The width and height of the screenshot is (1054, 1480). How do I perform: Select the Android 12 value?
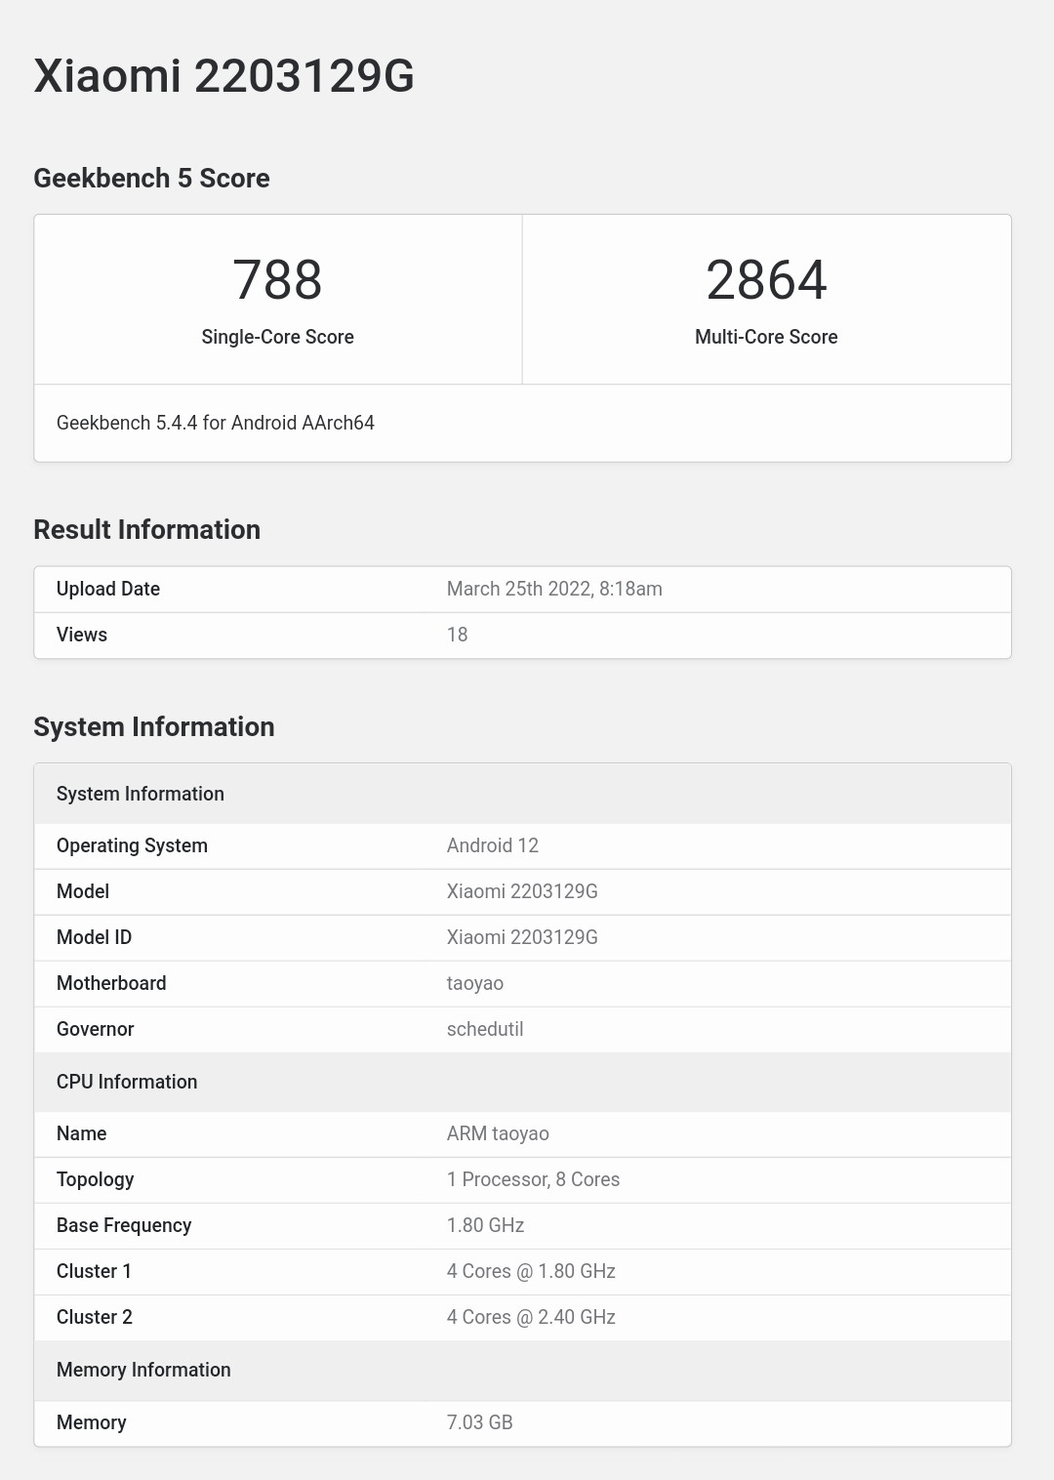[493, 845]
